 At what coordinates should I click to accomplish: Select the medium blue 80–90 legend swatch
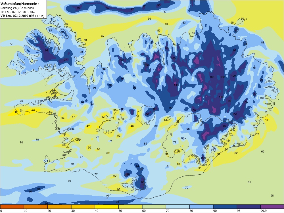201,207
